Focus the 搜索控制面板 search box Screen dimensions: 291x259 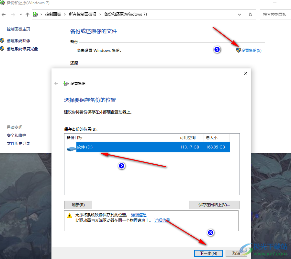coord(275,15)
